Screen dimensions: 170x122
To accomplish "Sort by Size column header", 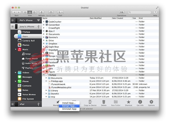I will 135,18.
